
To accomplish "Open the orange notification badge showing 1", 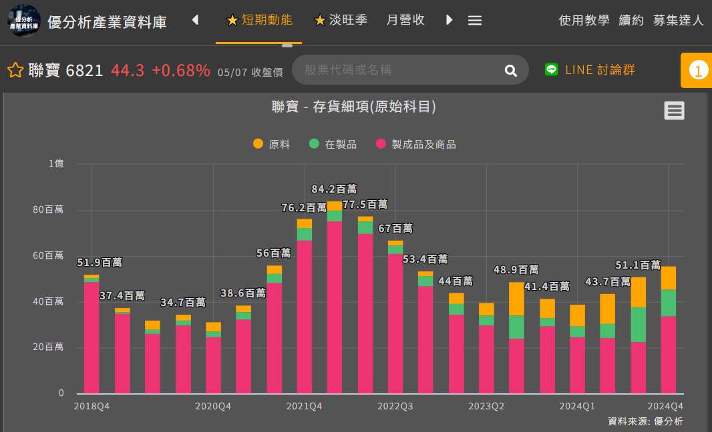I will [698, 70].
